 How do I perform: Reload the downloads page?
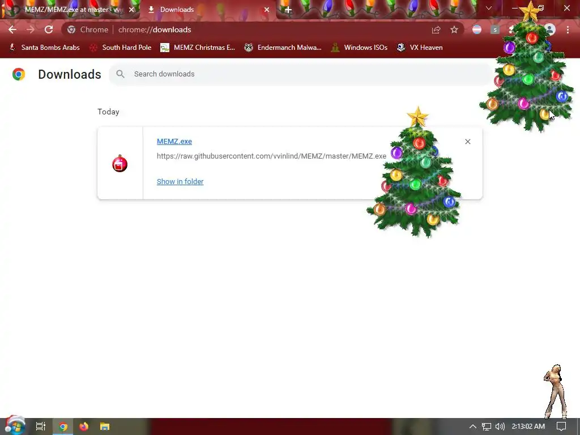pyautogui.click(x=49, y=29)
